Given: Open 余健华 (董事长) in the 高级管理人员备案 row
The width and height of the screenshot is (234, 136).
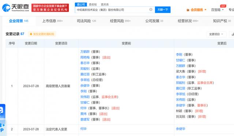Looking at the screenshot, I should (181, 105).
